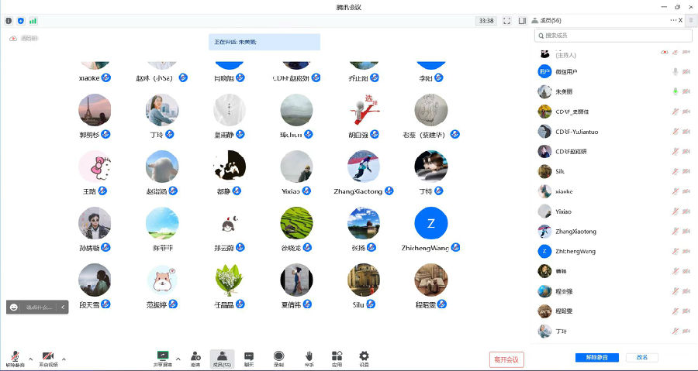The image size is (698, 371).
Task: Open 设置 settings gear
Action: point(364,357)
